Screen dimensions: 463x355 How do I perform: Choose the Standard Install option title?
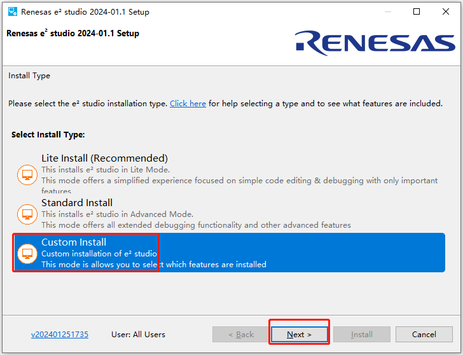pyautogui.click(x=77, y=203)
